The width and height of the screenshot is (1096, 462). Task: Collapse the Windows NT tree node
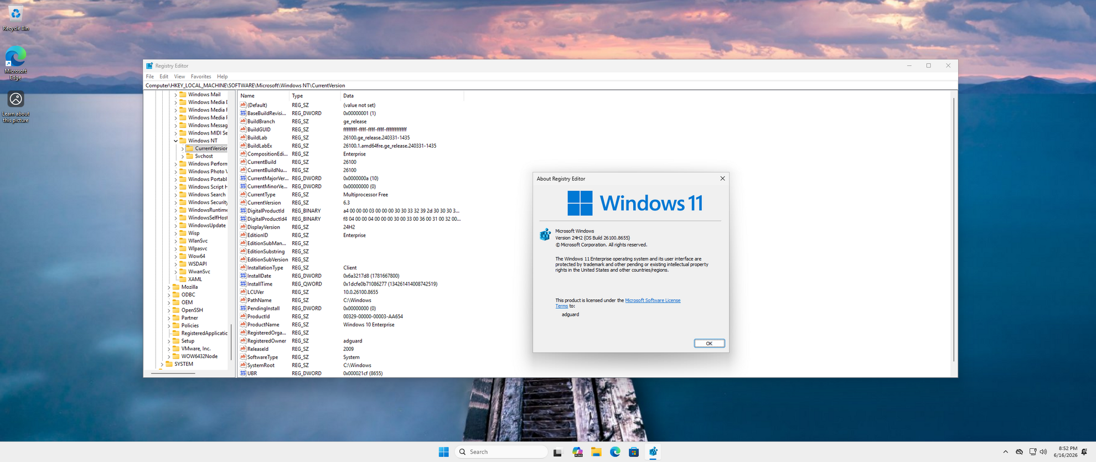click(x=175, y=141)
